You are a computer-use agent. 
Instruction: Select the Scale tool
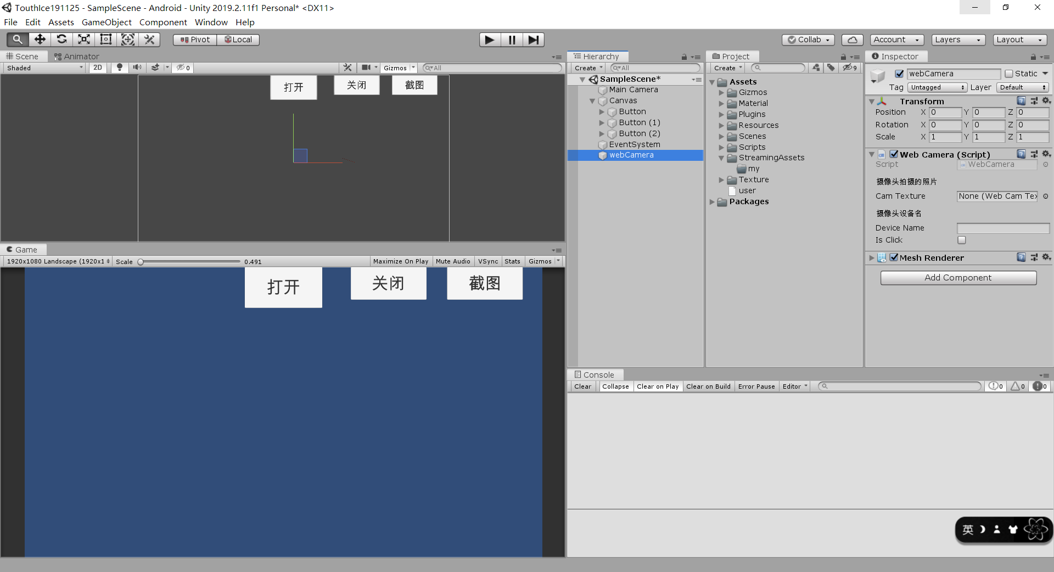pos(83,40)
